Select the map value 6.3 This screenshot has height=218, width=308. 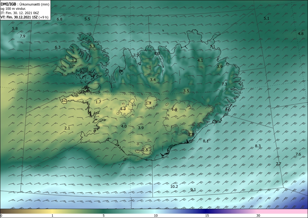click(58, 47)
